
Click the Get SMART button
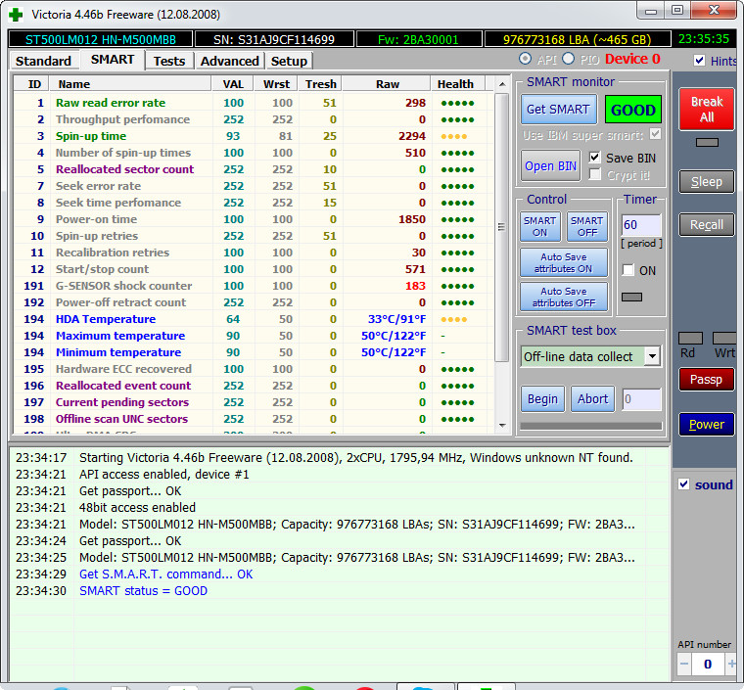[x=557, y=110]
